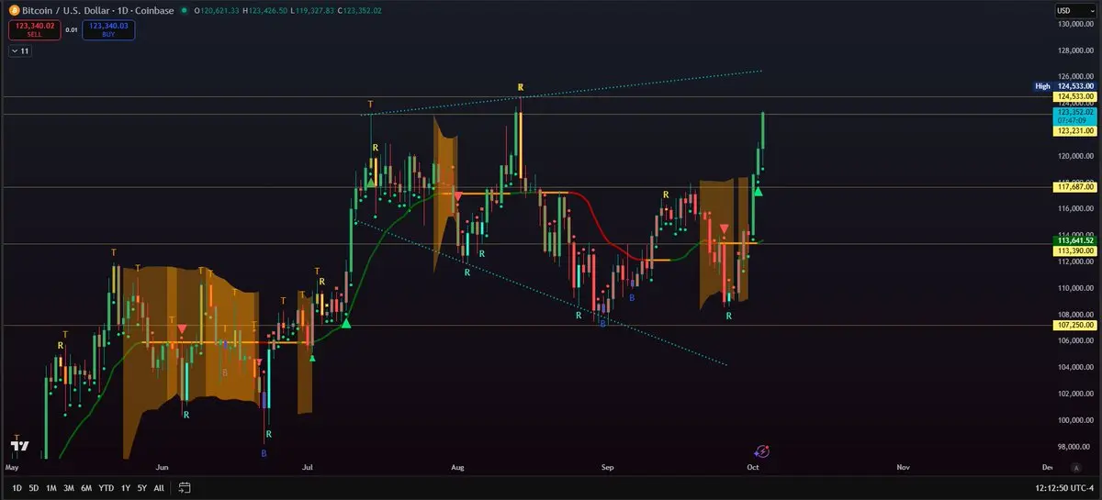Select the All date range
Screen dimensions: 1102x500
coord(159,487)
